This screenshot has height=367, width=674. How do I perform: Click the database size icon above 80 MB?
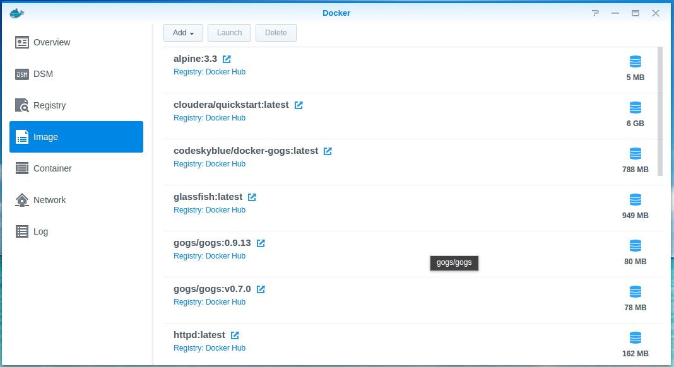(636, 245)
